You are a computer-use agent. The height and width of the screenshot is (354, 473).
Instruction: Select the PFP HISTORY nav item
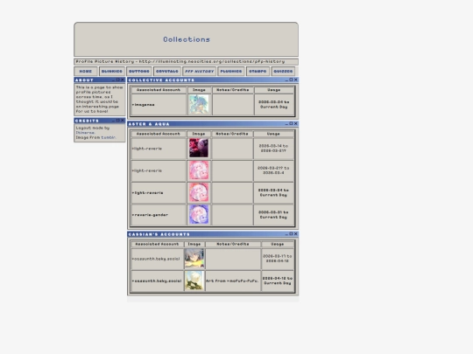pyautogui.click(x=200, y=72)
